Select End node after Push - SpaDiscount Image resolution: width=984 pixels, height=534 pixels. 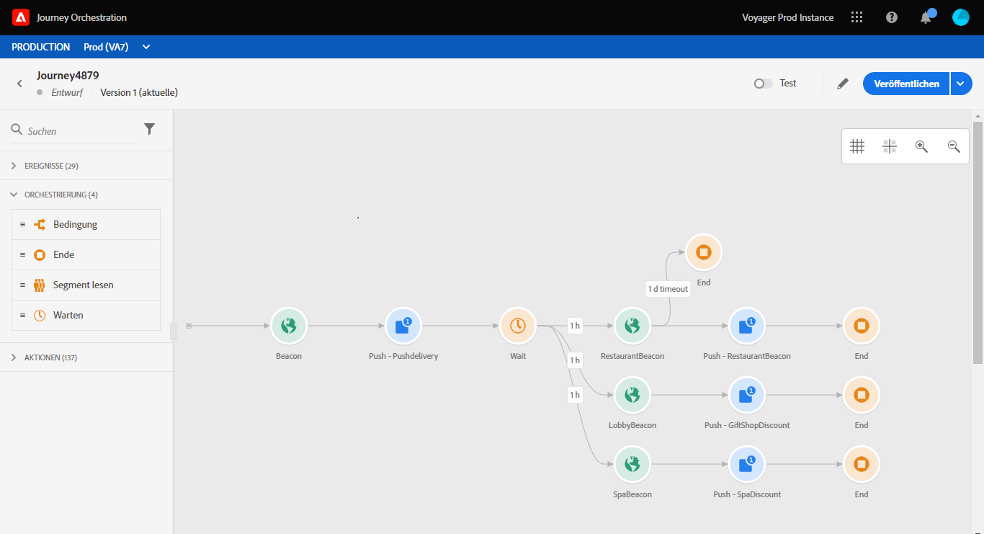click(x=862, y=464)
